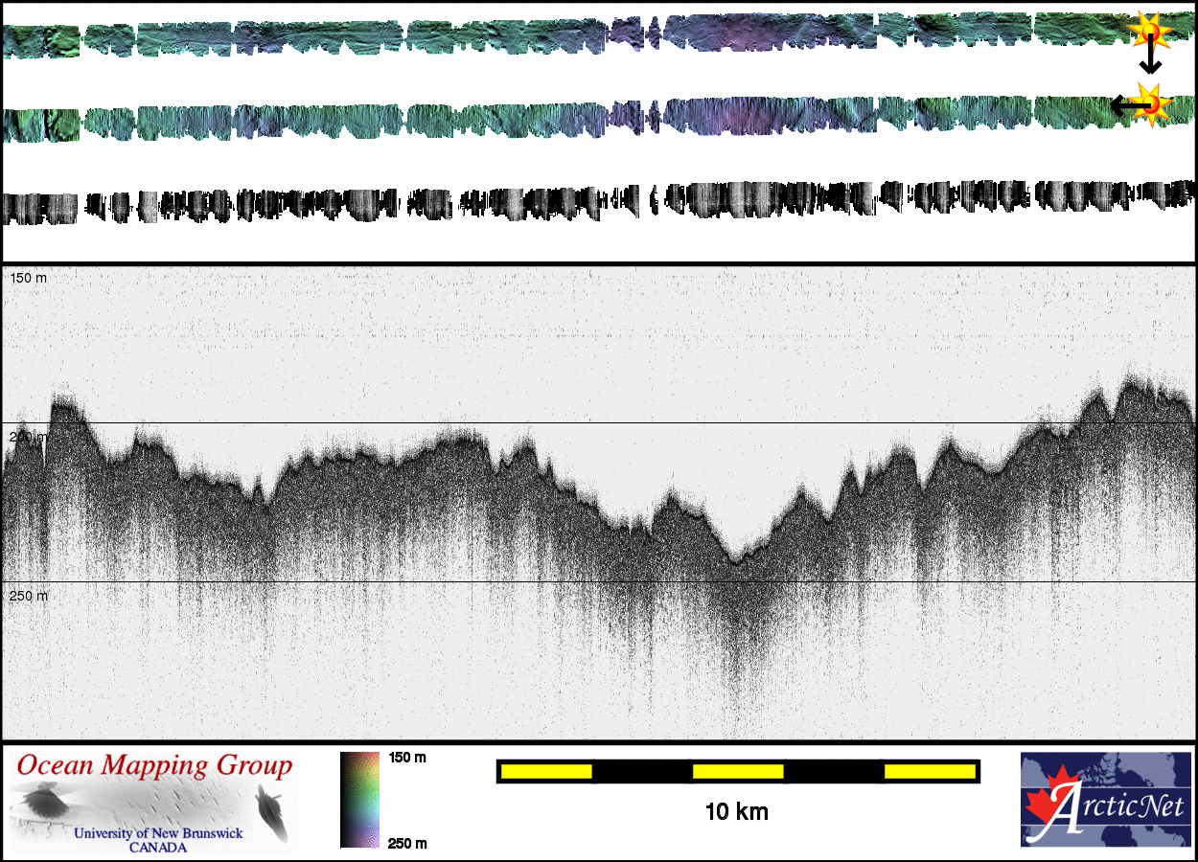Click the left-pointing black arrow
Screen dimensions: 1198x862
(x=1121, y=105)
